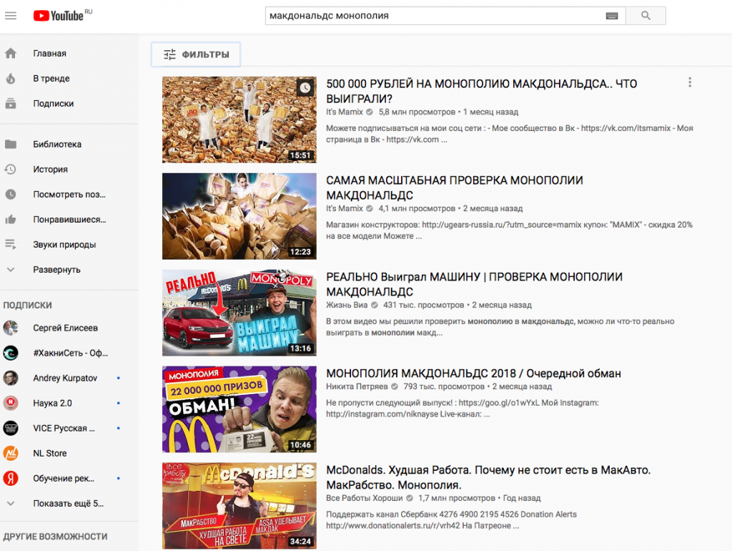
Task: Click Обучение рек... channel avatar
Action: (x=11, y=478)
